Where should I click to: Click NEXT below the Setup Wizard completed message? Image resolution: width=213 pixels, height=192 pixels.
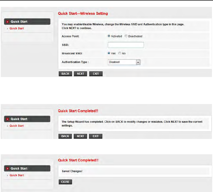80,136
